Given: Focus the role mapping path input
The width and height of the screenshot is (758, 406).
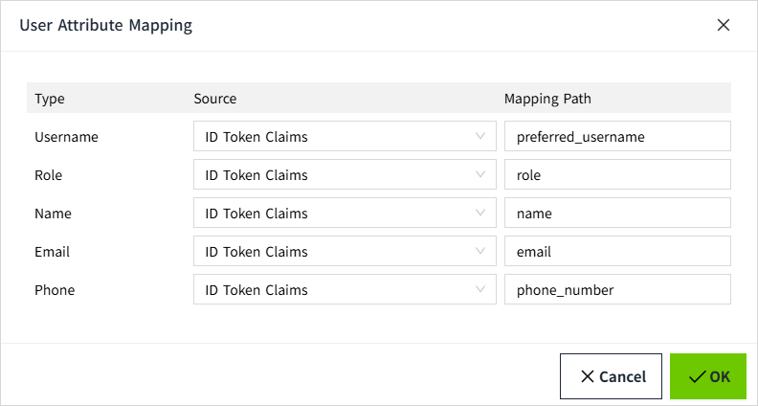Looking at the screenshot, I should tap(617, 175).
